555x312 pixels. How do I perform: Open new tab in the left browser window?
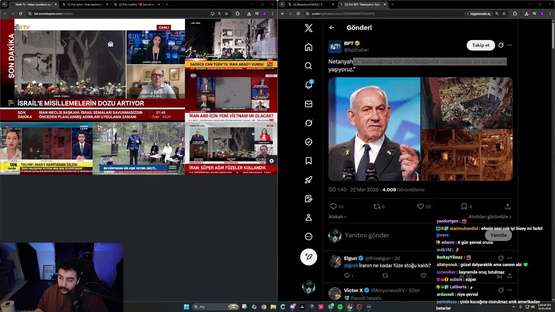166,4
